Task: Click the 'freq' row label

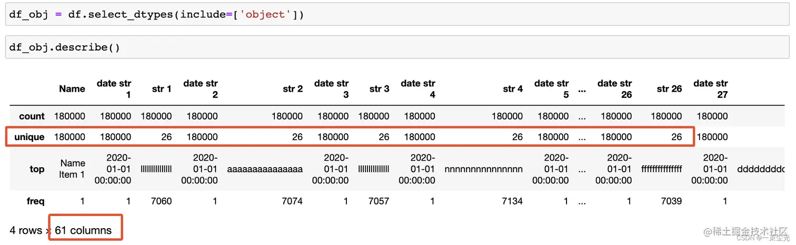Action: tap(36, 201)
